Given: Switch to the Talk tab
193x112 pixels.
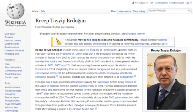Looking at the screenshot, I should [43, 11].
